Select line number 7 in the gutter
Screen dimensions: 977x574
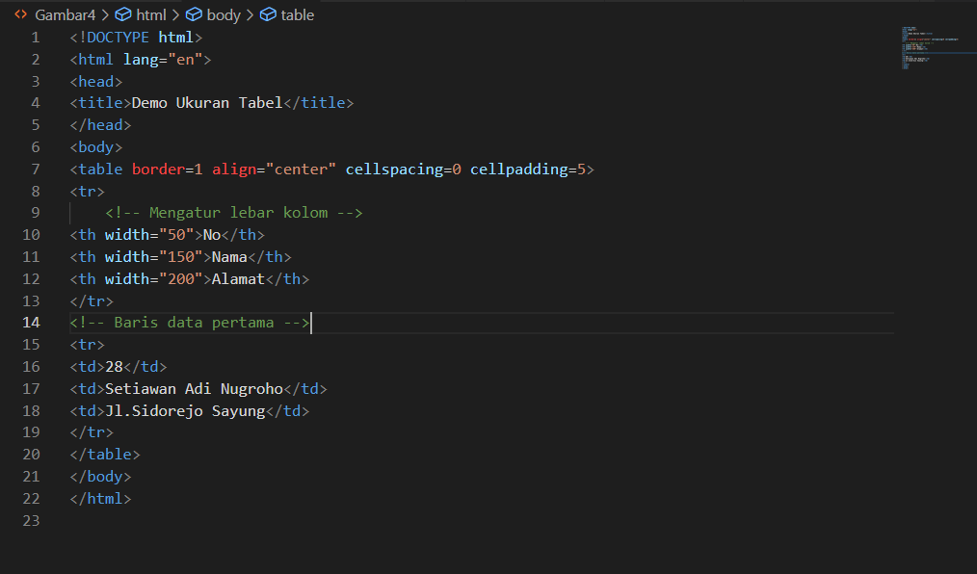35,169
